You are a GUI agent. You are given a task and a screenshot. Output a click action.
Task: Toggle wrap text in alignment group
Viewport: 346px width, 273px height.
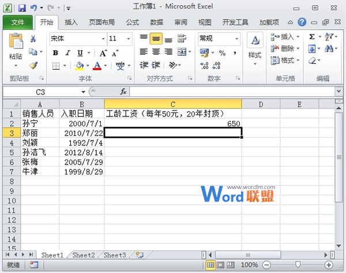182,39
